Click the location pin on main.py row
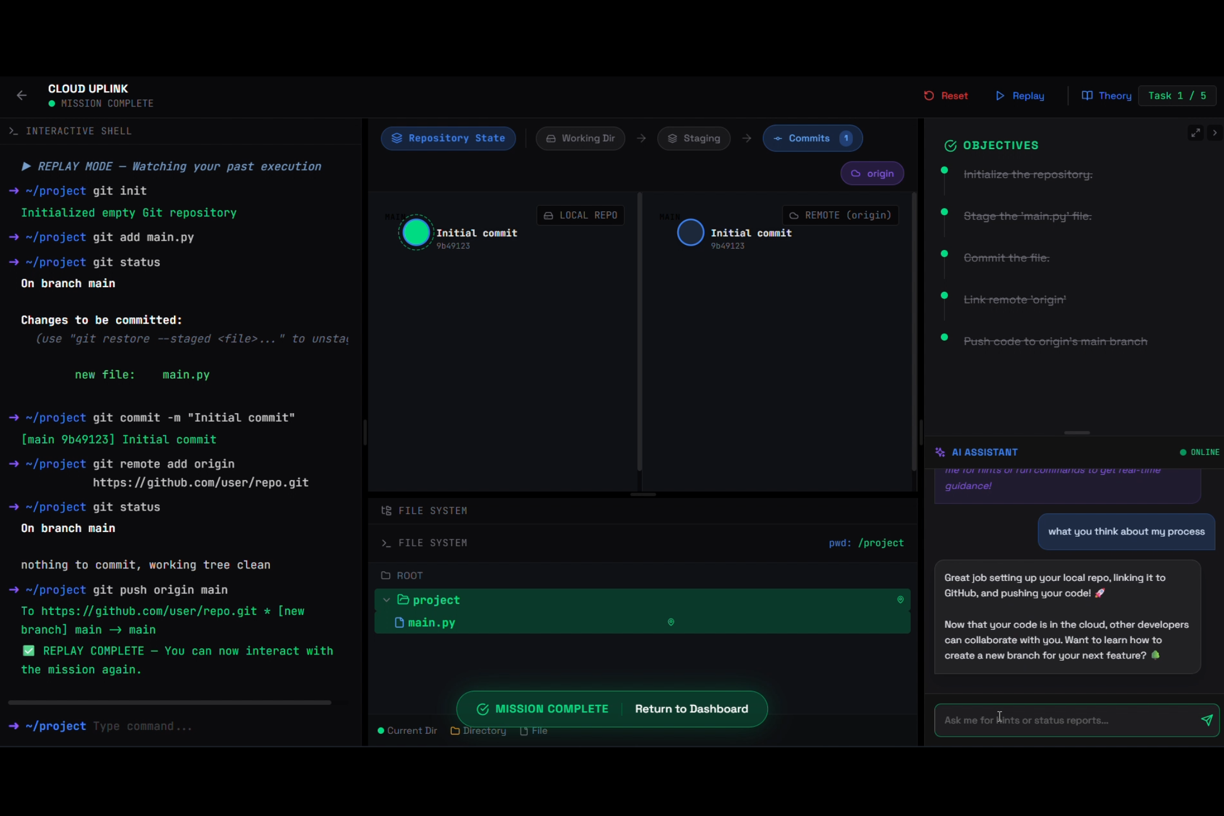The height and width of the screenshot is (816, 1224). pyautogui.click(x=671, y=622)
